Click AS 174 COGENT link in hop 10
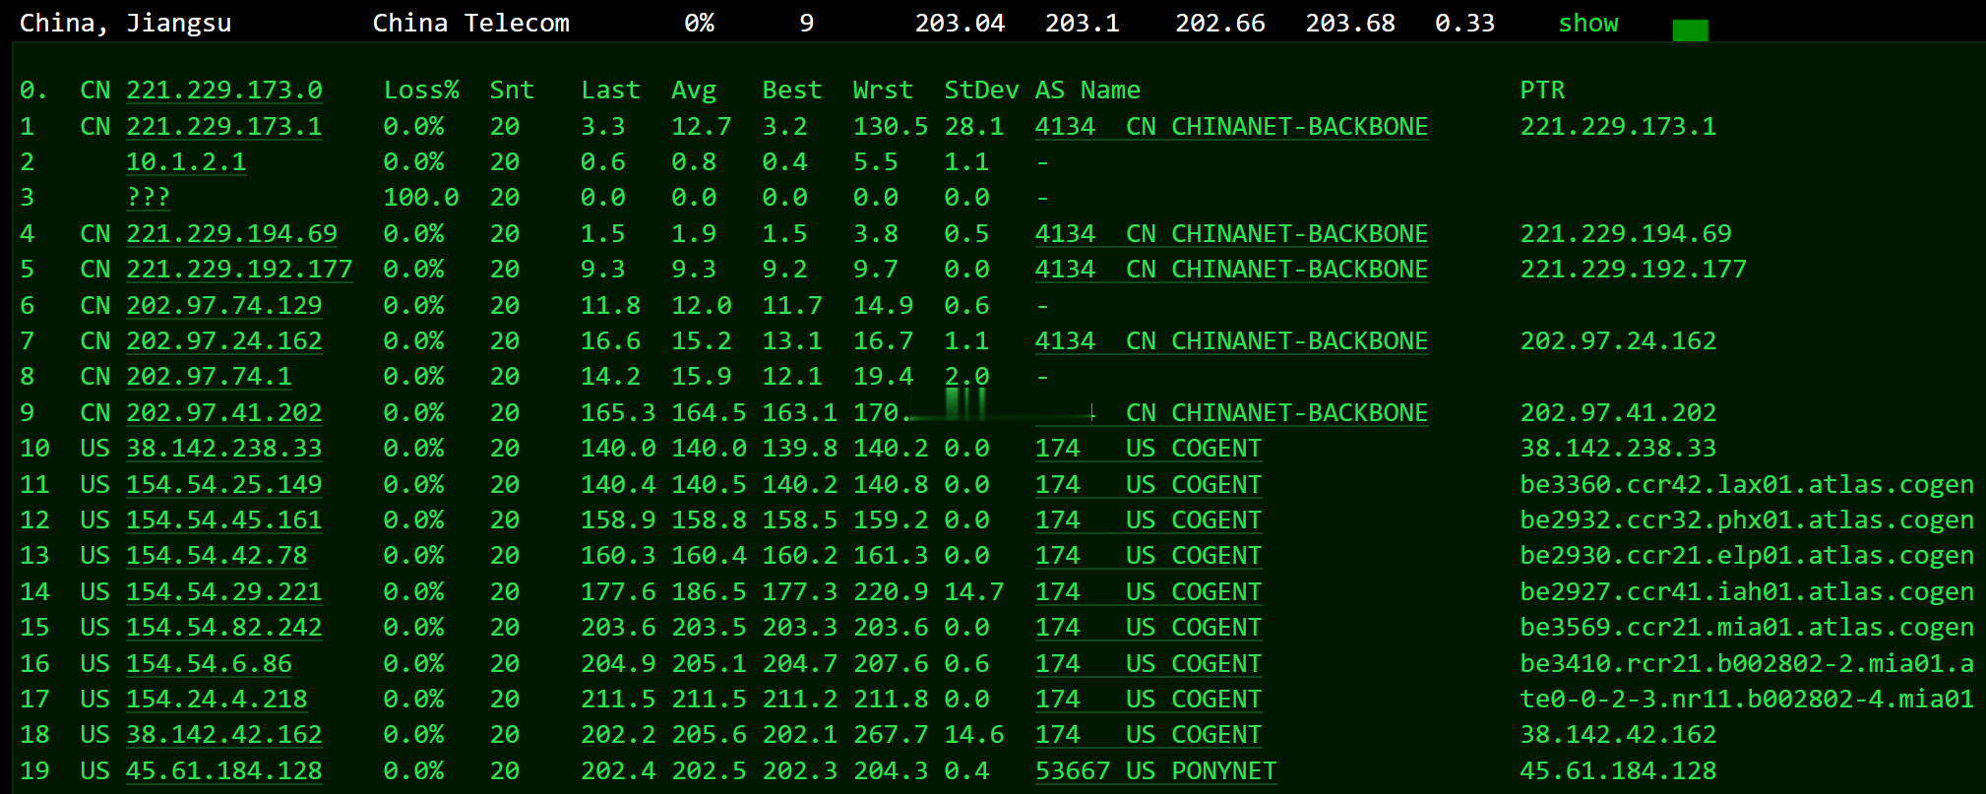This screenshot has width=1986, height=794. [x=1148, y=449]
